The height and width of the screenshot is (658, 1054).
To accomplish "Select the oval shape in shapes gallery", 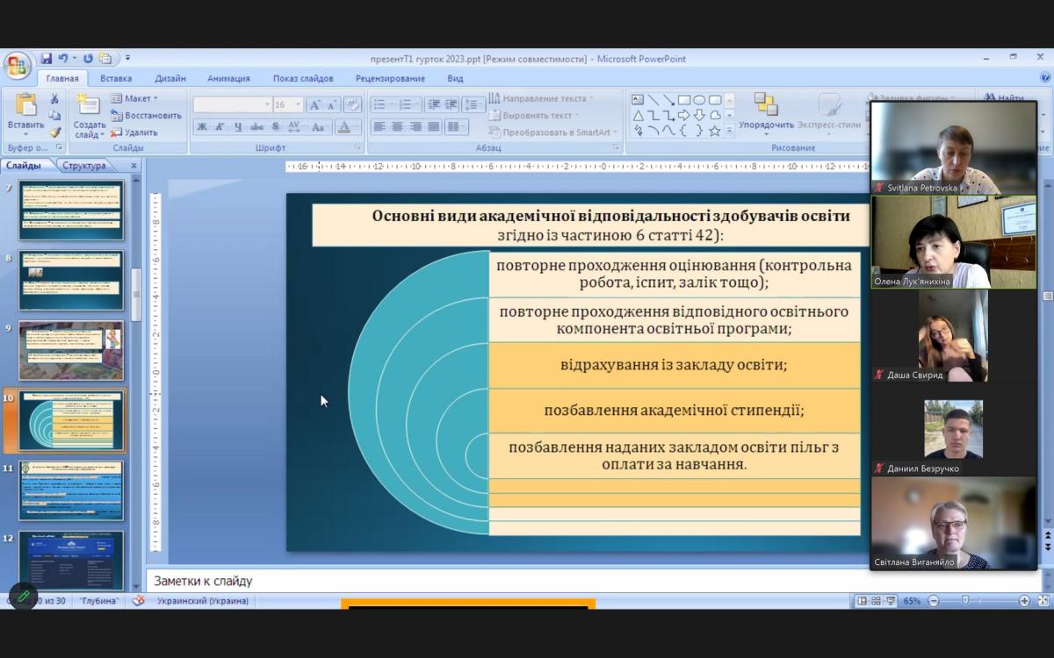I will pos(699,100).
